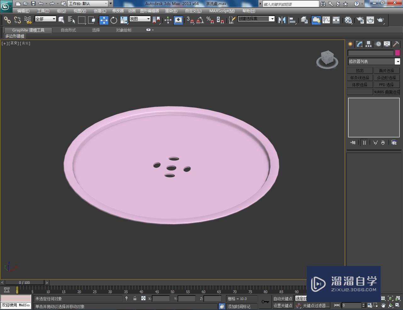Open the 渲染(R) menu
This screenshot has height=310, width=403.
(171, 11)
